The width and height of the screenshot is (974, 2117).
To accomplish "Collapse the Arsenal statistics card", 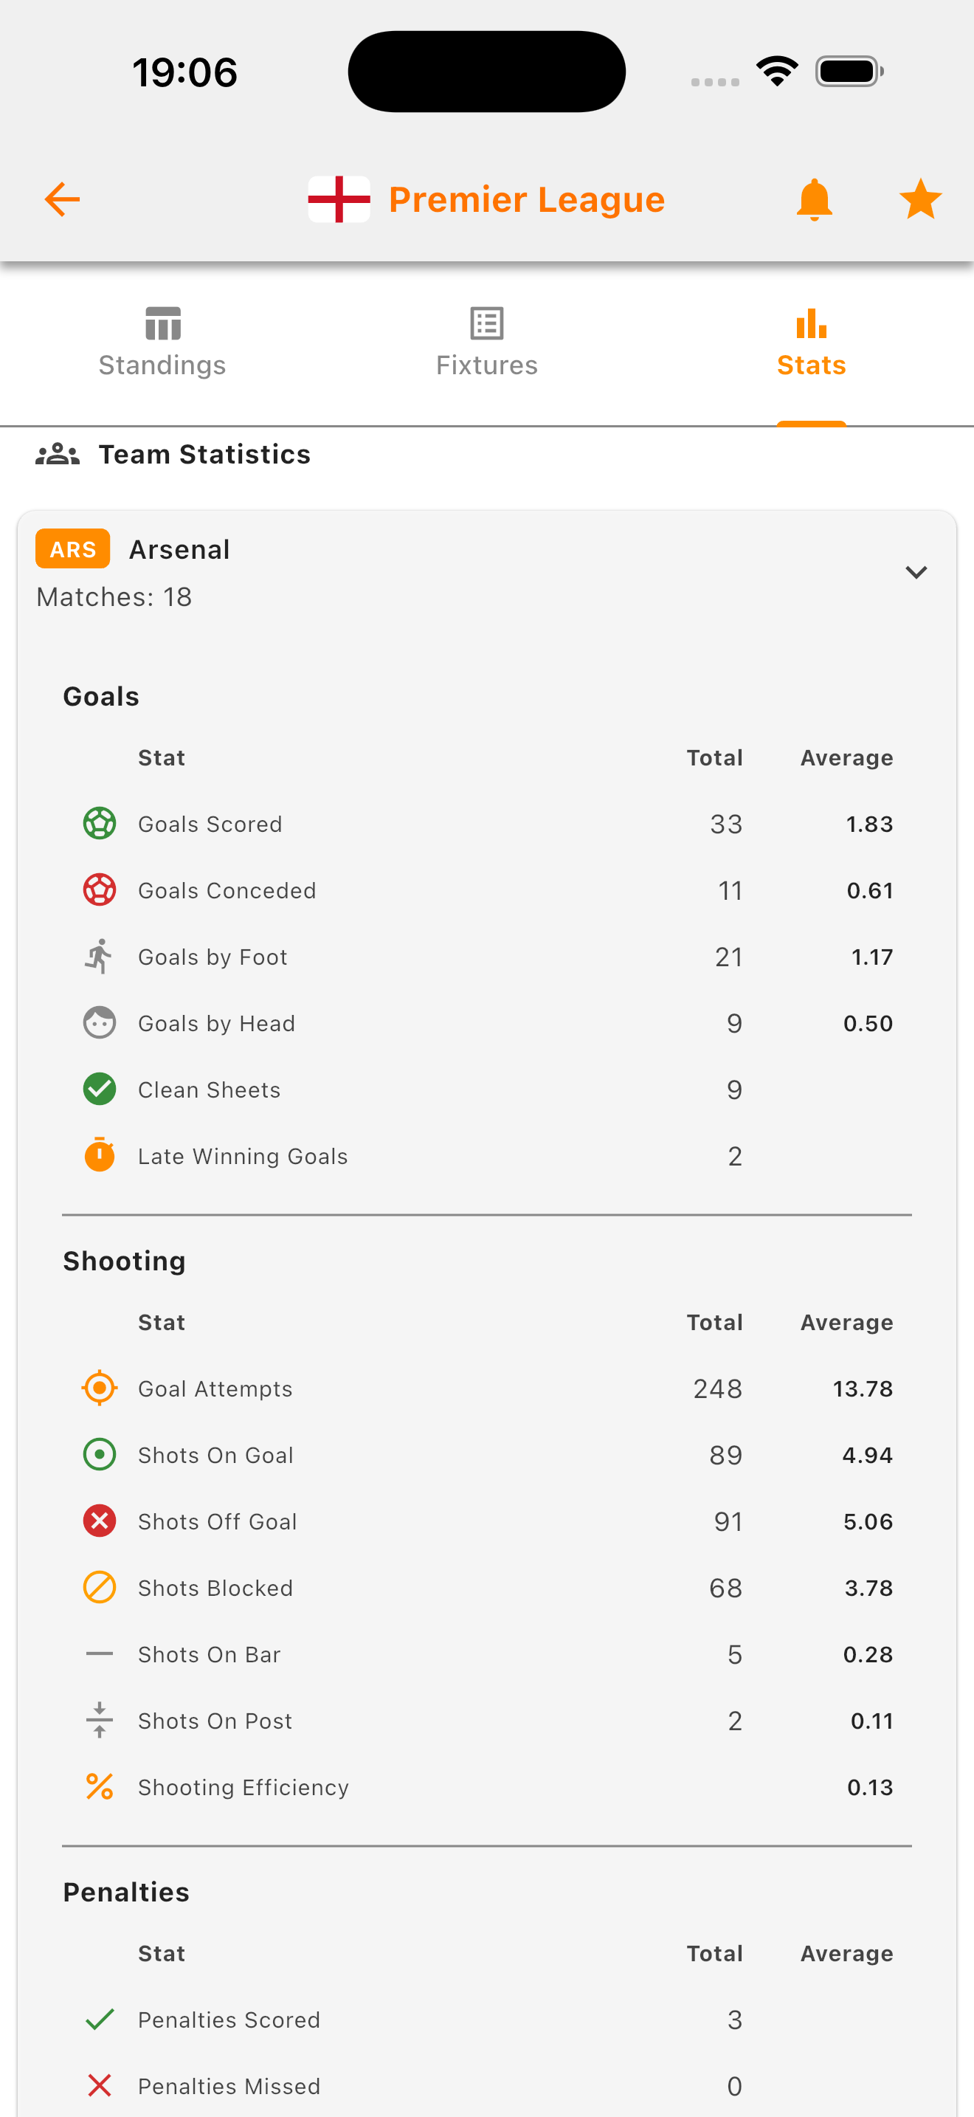I will tap(918, 572).
